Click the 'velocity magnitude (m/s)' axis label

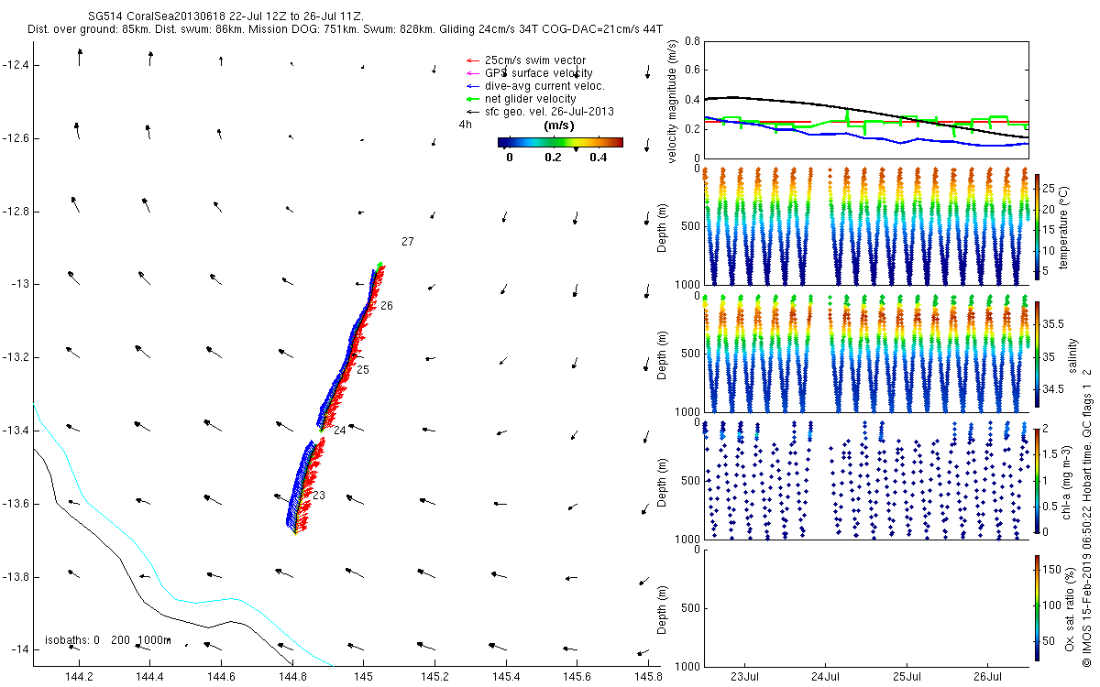pos(673,102)
